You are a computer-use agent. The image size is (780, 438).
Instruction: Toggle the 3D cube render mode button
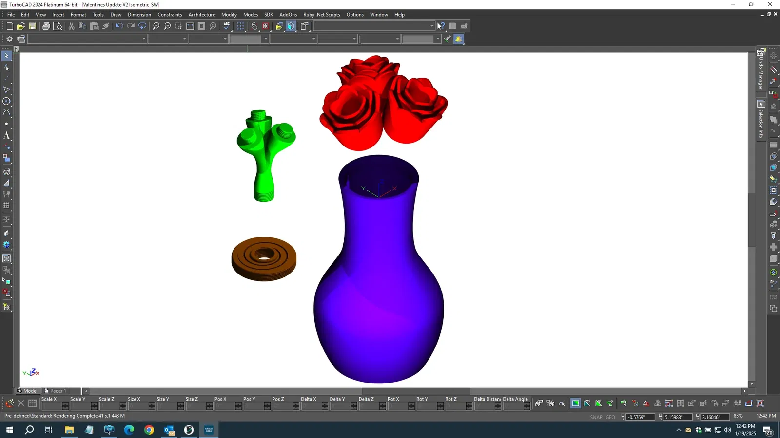coord(291,26)
